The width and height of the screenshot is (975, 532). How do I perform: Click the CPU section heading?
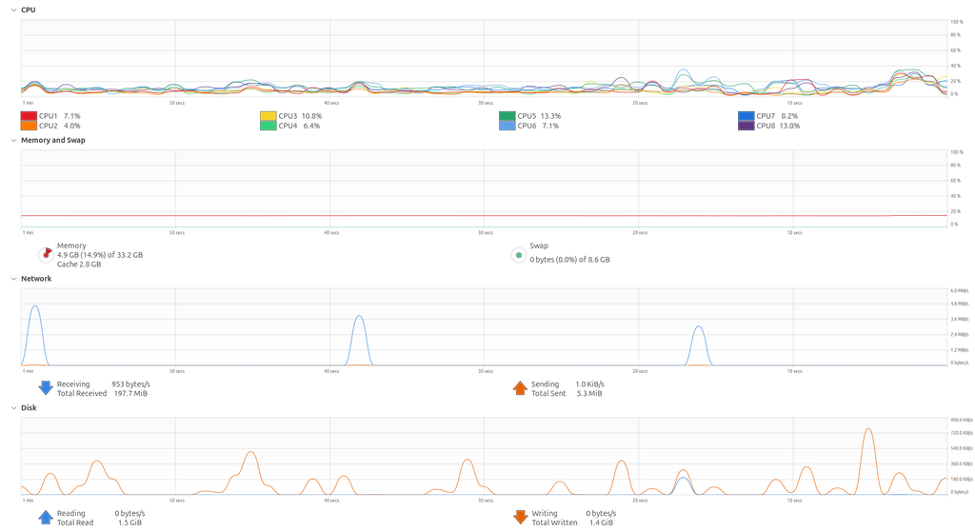coord(29,10)
